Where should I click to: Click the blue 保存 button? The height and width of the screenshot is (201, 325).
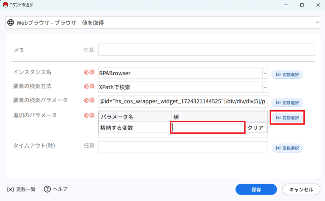256,189
